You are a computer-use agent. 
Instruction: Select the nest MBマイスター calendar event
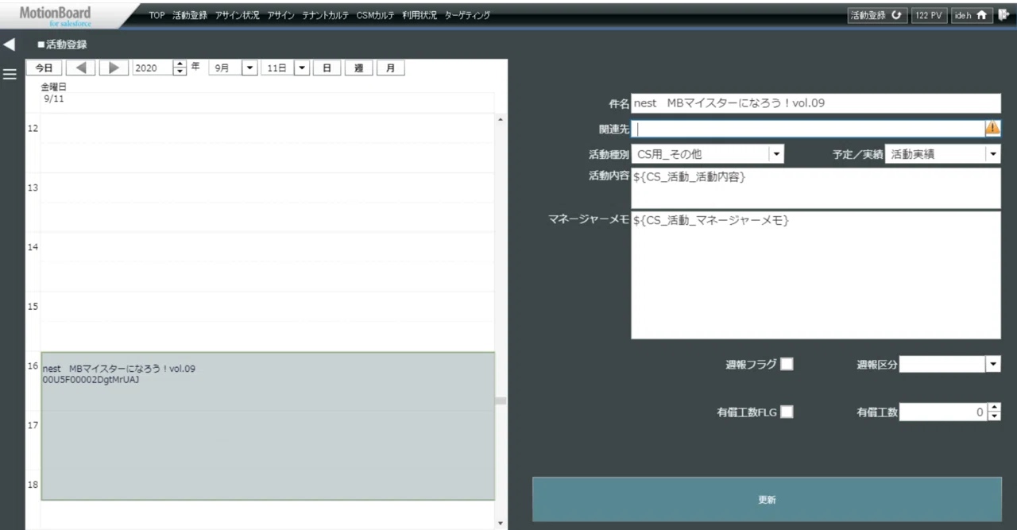point(268,426)
